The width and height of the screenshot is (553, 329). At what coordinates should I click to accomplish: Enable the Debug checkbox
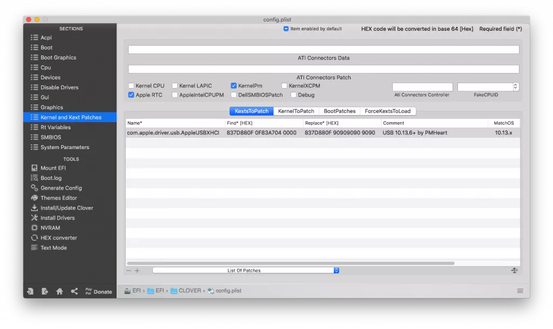293,95
